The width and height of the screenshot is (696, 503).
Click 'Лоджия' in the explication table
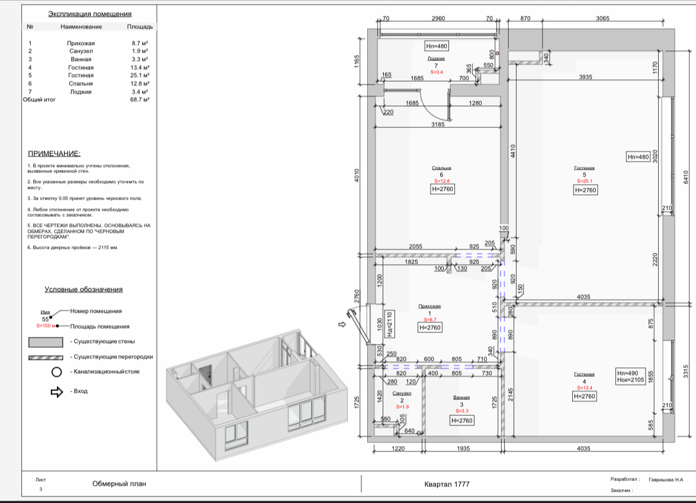81,92
